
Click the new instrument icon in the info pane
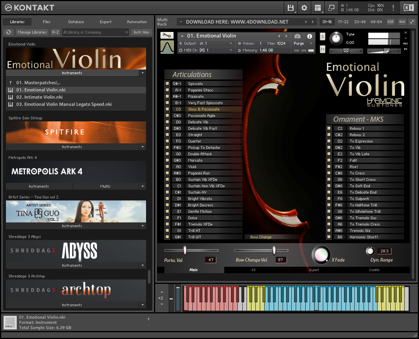coord(10,322)
